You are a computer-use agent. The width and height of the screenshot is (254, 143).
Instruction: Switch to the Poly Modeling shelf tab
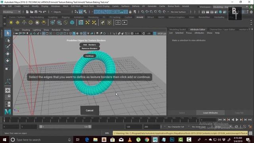[37, 17]
